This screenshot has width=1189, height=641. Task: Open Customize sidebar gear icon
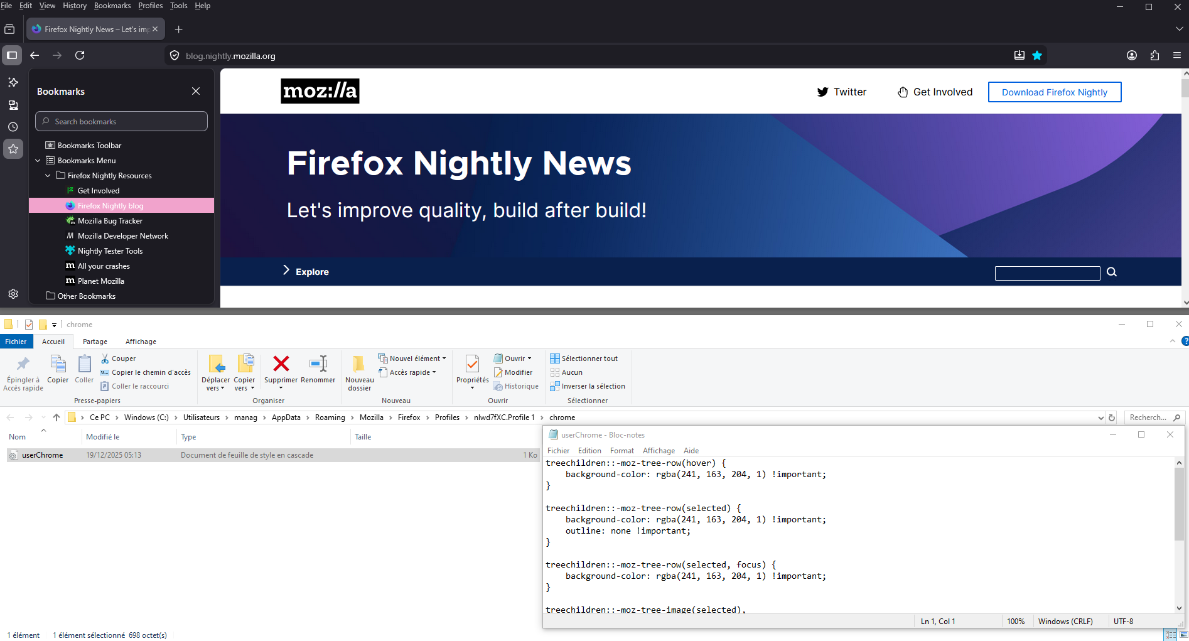(x=13, y=294)
